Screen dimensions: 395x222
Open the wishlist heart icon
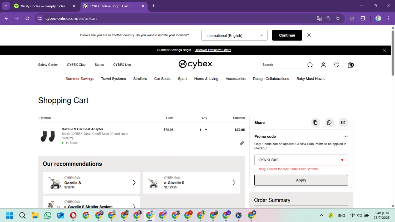(x=337, y=65)
